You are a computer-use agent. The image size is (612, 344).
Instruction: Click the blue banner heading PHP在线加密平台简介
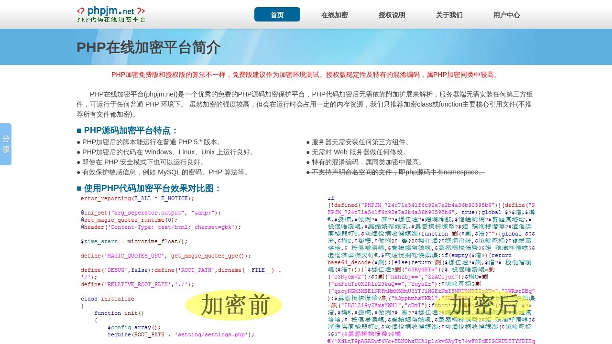tap(149, 48)
